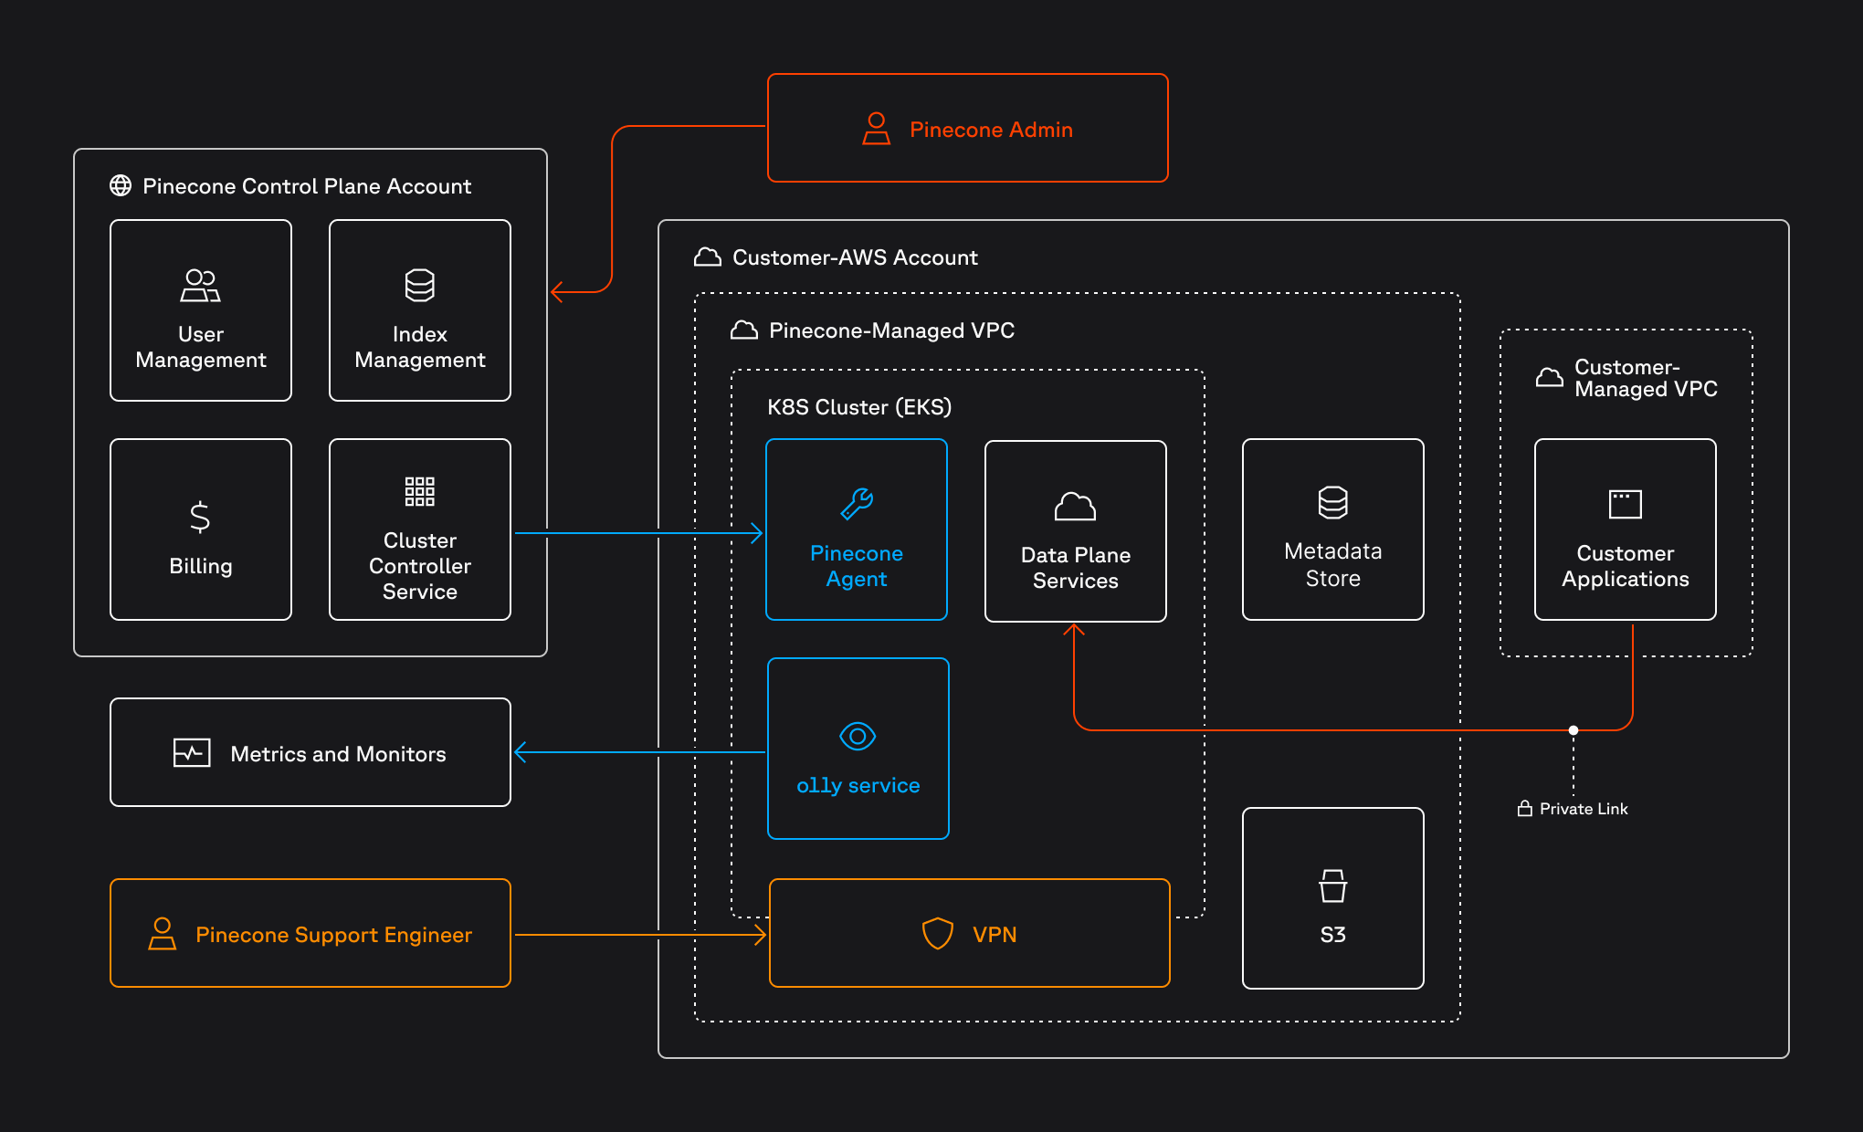Click the dollar sign Billing icon
The width and height of the screenshot is (1863, 1132).
(200, 517)
